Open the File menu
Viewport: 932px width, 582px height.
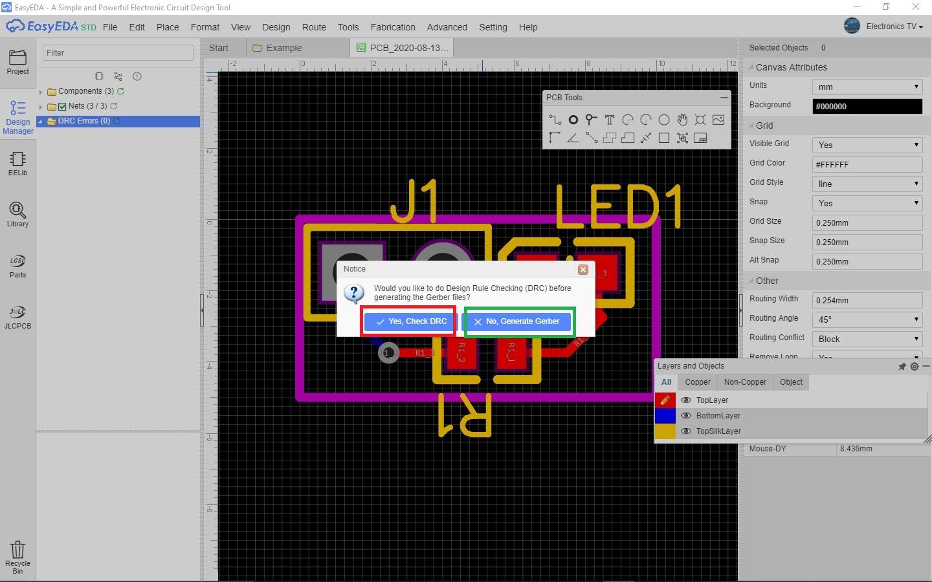click(110, 27)
